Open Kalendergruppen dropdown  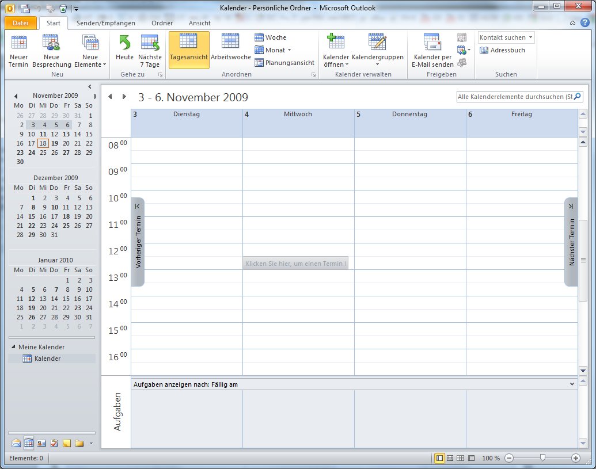377,51
